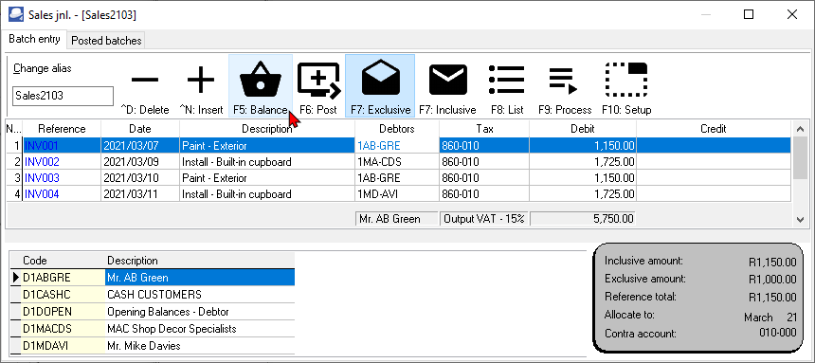
Task: Select reference INV004
Action: (62, 194)
